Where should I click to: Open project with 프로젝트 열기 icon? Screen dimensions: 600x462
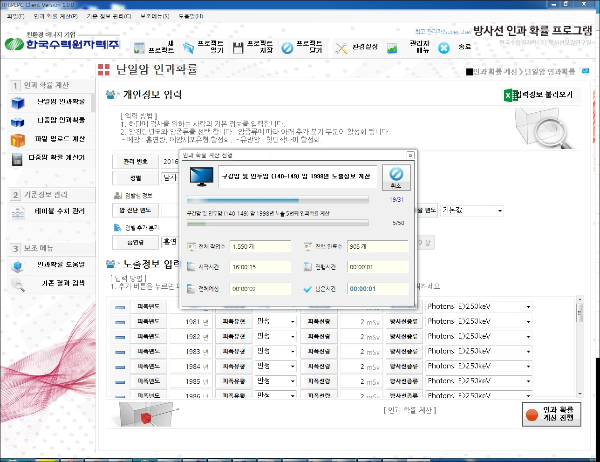(x=189, y=48)
